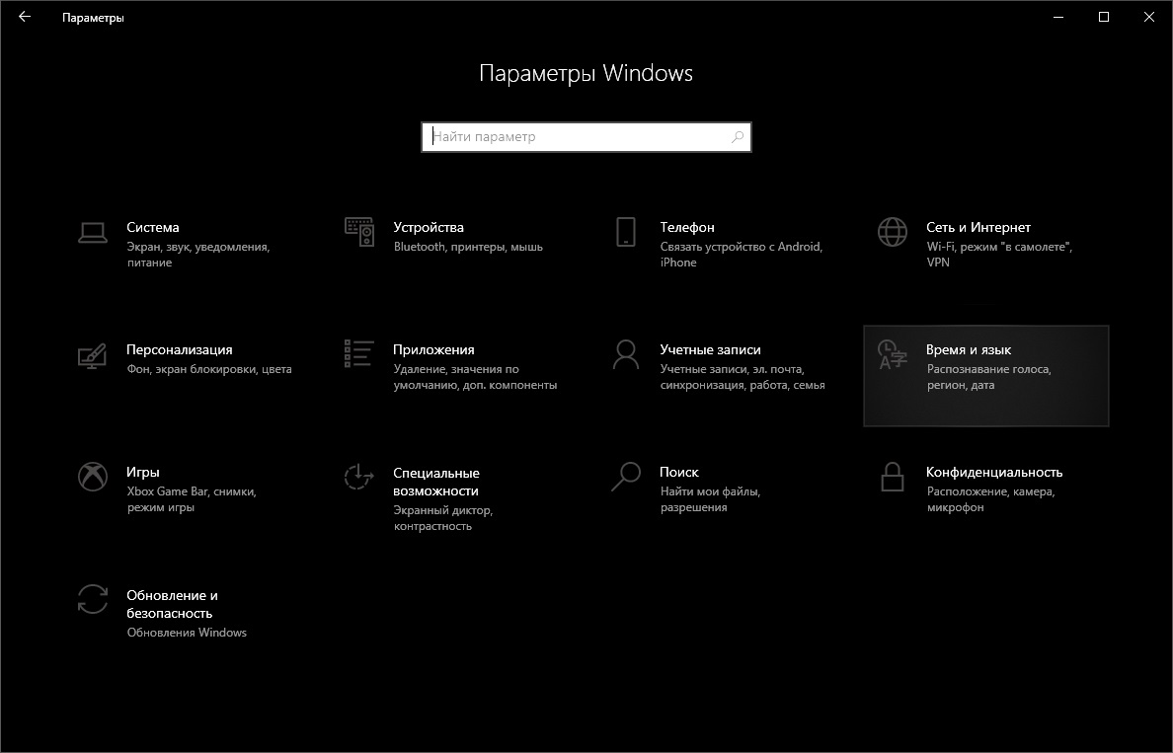Image resolution: width=1173 pixels, height=753 pixels.
Task: Click text 'Экранный диктор, контрастность'
Action: pos(443,518)
